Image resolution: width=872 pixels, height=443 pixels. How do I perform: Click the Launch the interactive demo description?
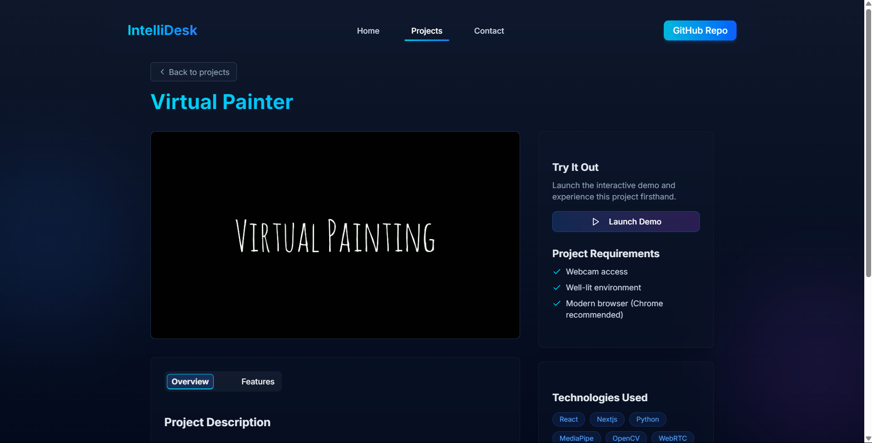(614, 191)
